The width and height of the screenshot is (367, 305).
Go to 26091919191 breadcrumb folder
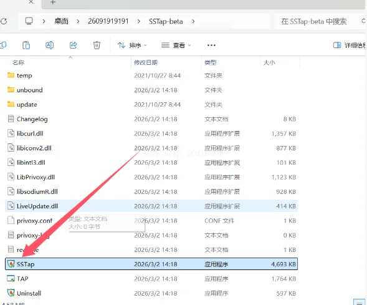pos(108,21)
